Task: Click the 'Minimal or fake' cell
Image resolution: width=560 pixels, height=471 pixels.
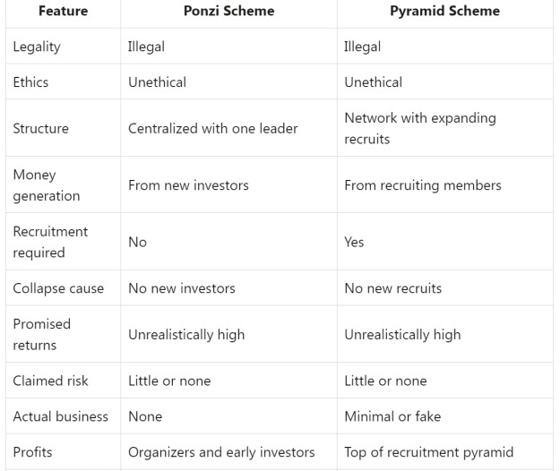Action: point(392,416)
